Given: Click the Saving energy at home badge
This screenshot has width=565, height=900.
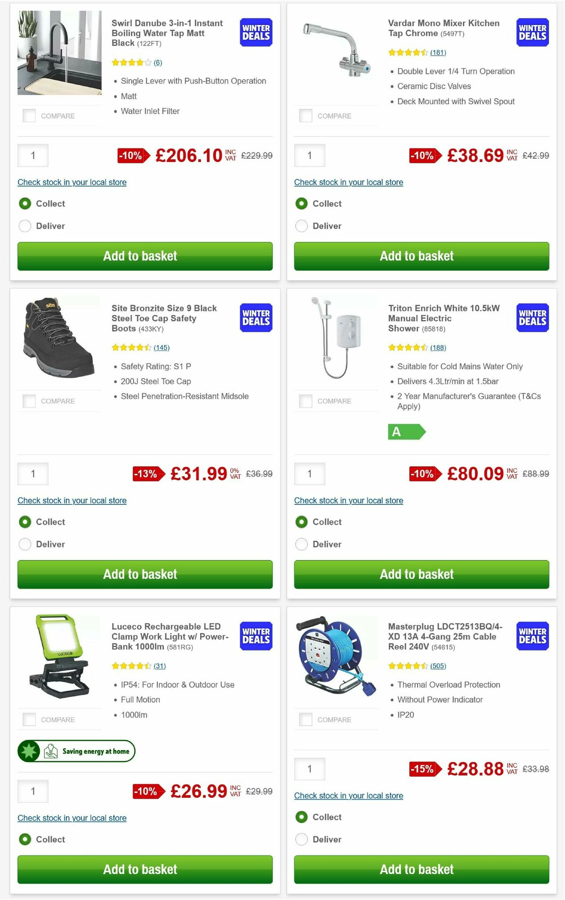Looking at the screenshot, I should 76,751.
